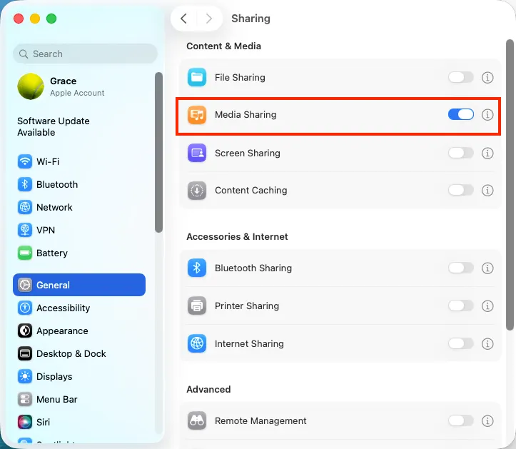This screenshot has width=516, height=449.
Task: Enable the File Sharing toggle
Action: [461, 78]
